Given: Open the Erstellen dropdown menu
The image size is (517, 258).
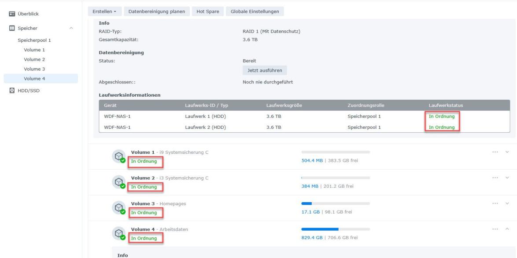Looking at the screenshot, I should [104, 11].
